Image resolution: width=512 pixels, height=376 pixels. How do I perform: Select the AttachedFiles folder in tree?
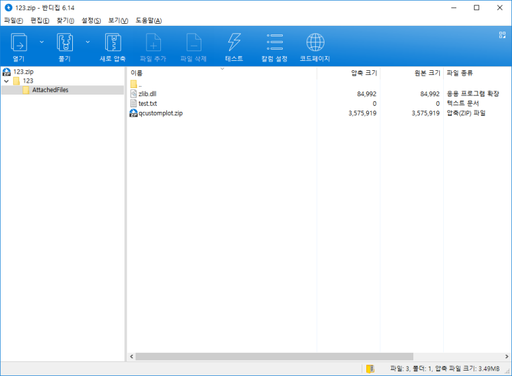point(50,90)
